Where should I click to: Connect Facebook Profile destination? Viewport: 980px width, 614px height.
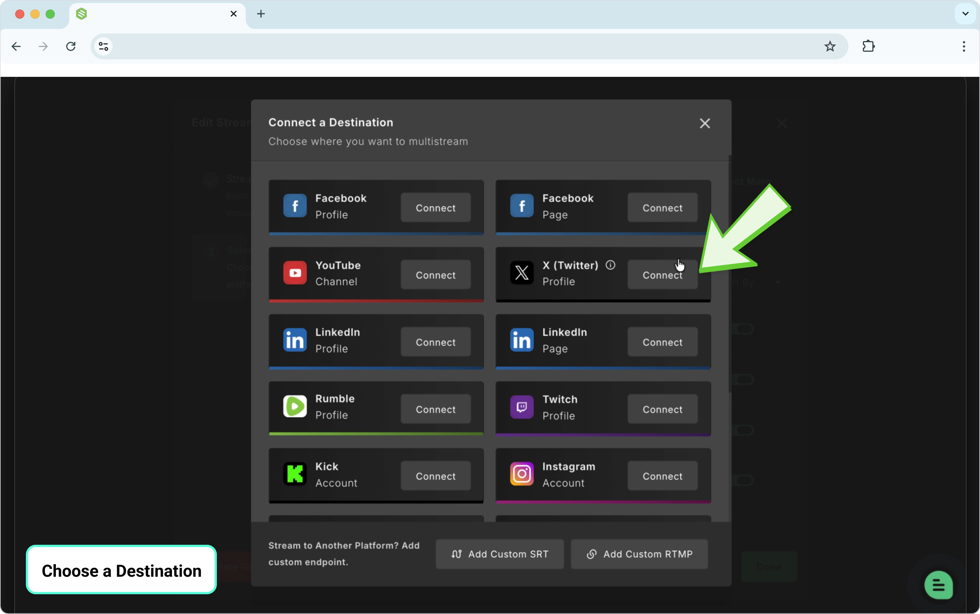(x=435, y=207)
